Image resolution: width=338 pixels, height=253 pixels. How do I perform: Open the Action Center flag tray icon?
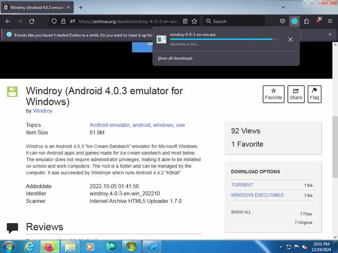297,247
